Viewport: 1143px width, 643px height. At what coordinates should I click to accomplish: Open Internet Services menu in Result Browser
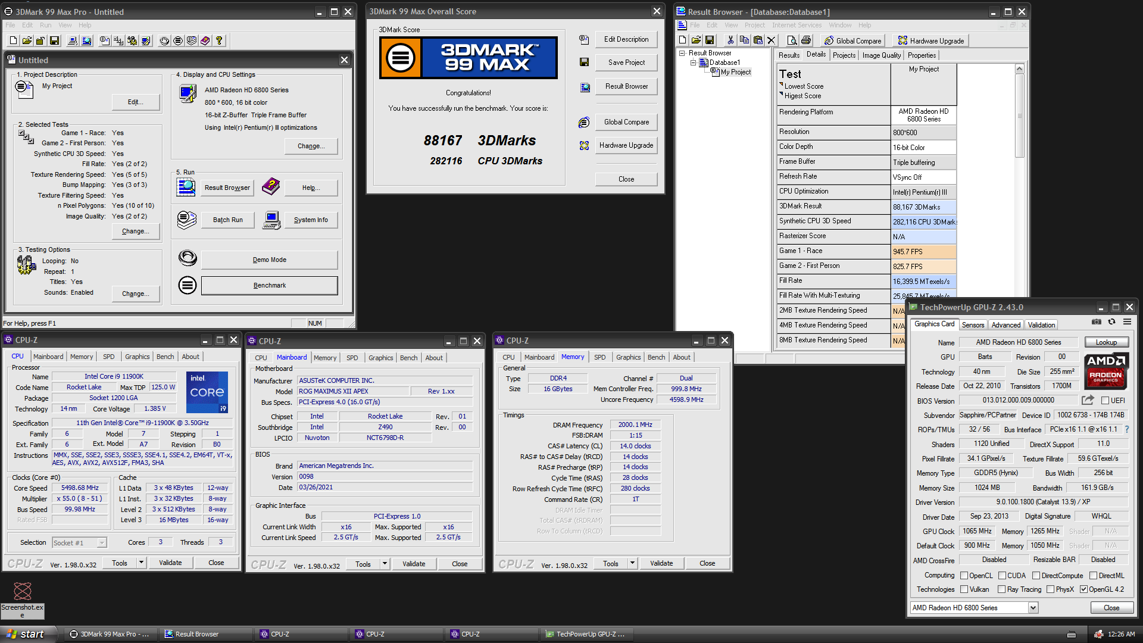click(x=797, y=25)
